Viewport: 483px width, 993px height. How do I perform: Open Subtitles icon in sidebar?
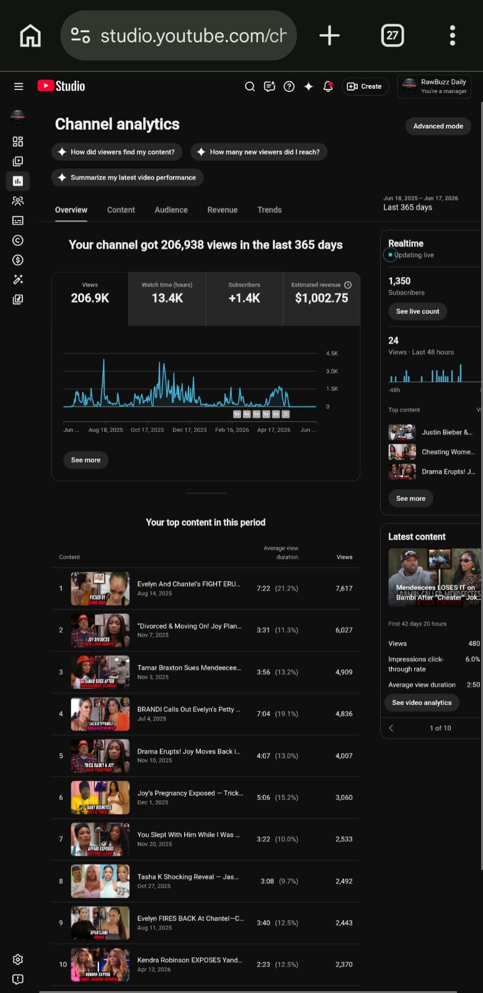(x=18, y=220)
